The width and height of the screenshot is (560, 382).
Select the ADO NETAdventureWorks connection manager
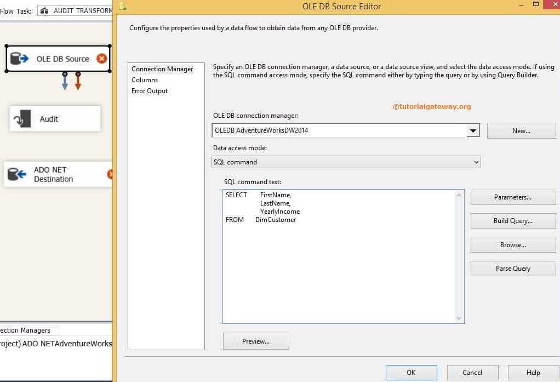point(55,343)
